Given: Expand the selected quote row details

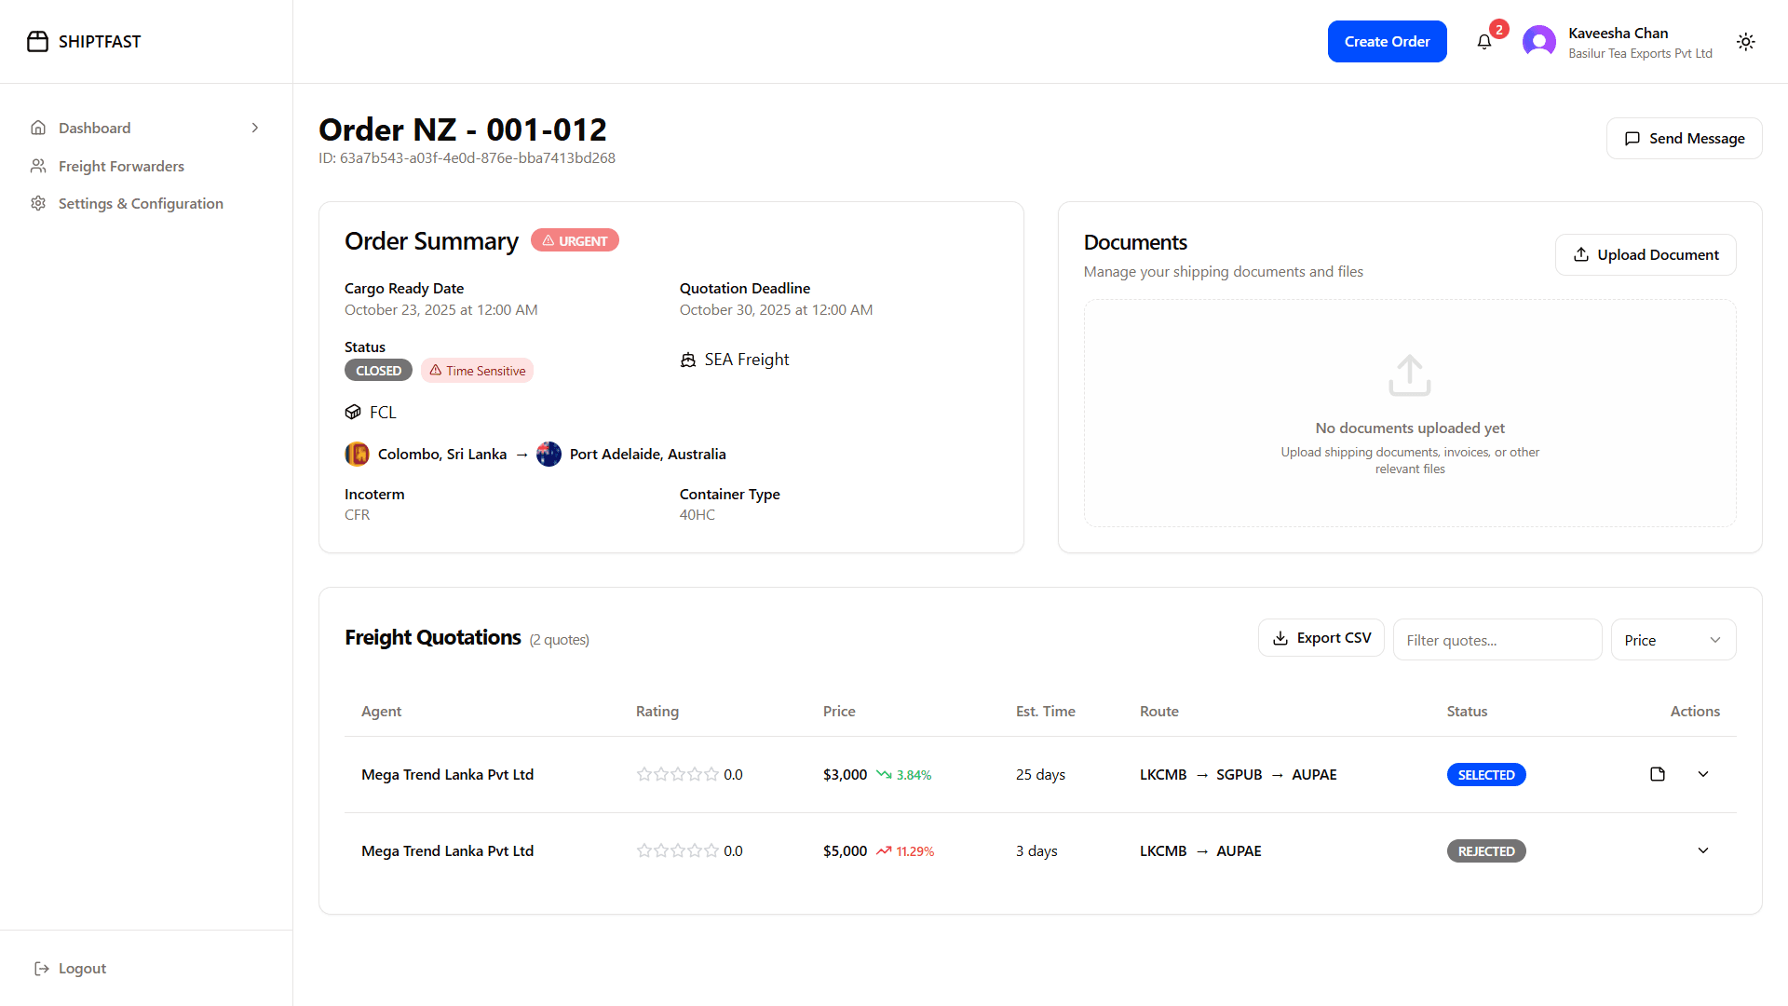Looking at the screenshot, I should pos(1703,774).
